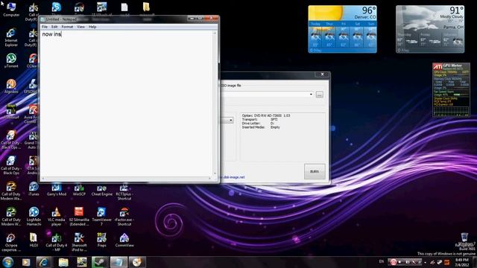Select the Cheat Engine desktop icon

pos(102,189)
